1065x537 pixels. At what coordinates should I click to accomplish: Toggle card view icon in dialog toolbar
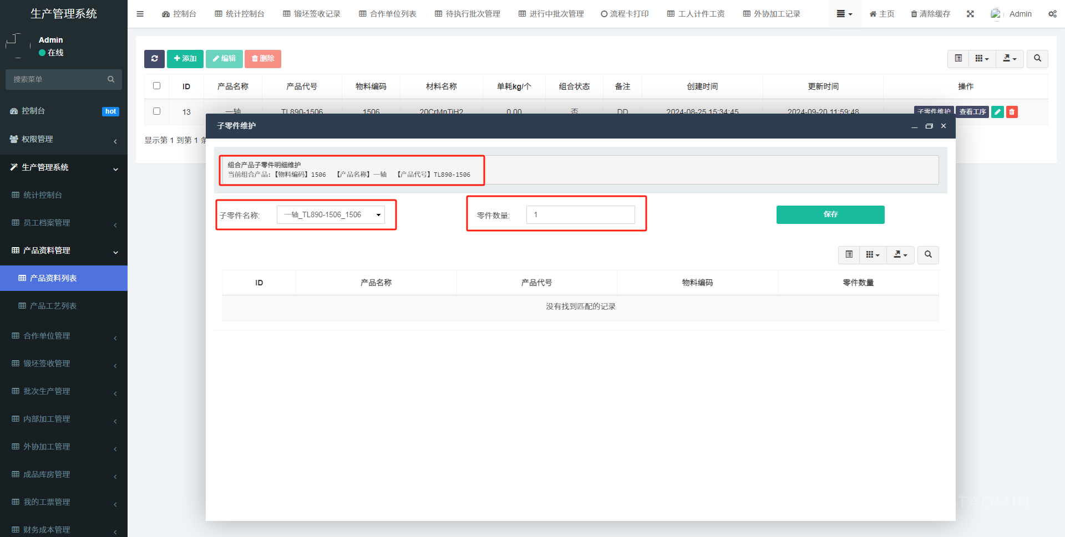coord(849,255)
